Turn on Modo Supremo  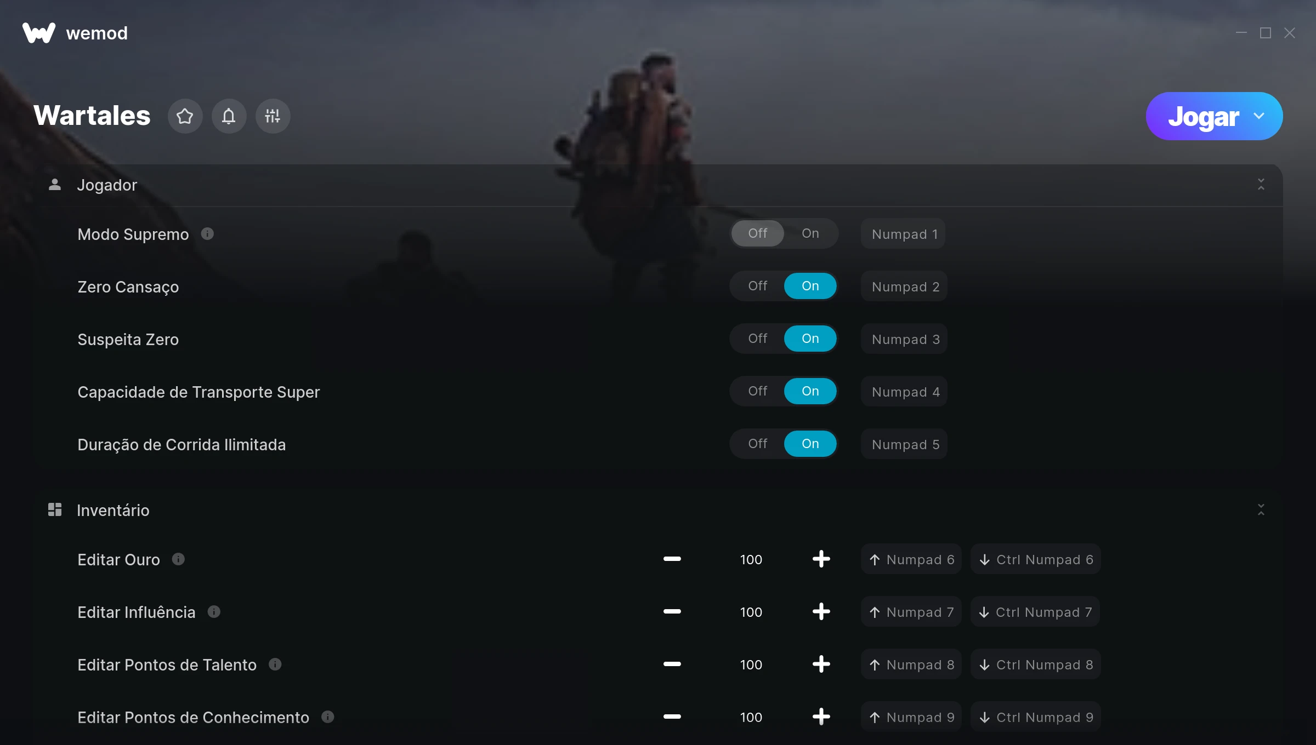810,233
